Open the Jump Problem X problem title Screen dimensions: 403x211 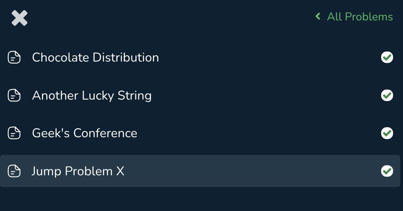pos(78,171)
